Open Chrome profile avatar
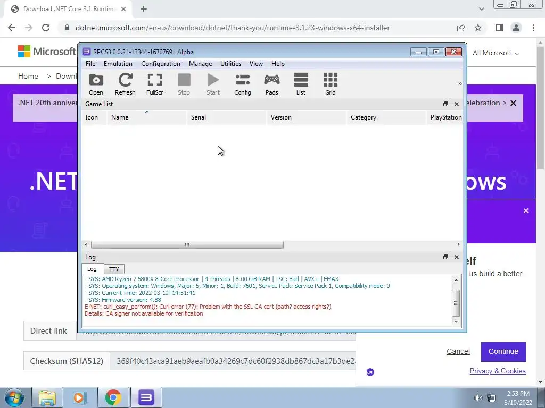Screen dimensions: 545x408 [516, 28]
